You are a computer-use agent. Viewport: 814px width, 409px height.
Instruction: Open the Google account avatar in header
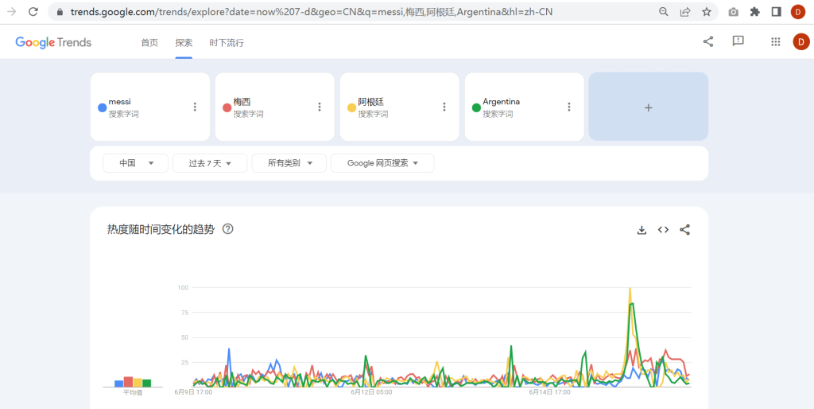(x=801, y=42)
